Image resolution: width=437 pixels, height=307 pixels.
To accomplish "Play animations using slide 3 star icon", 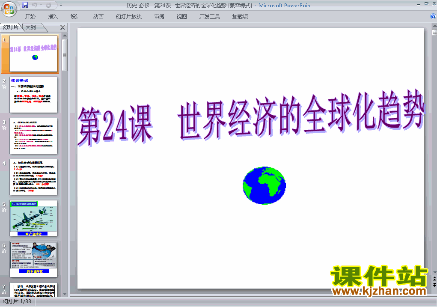I will [4, 128].
